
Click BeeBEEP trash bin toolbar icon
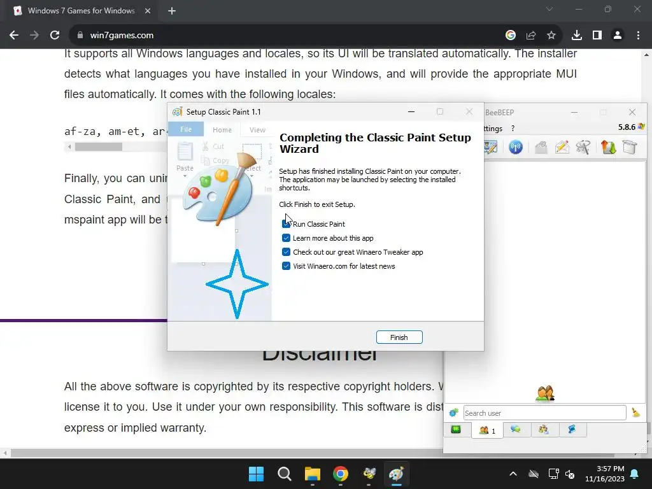pos(630,147)
